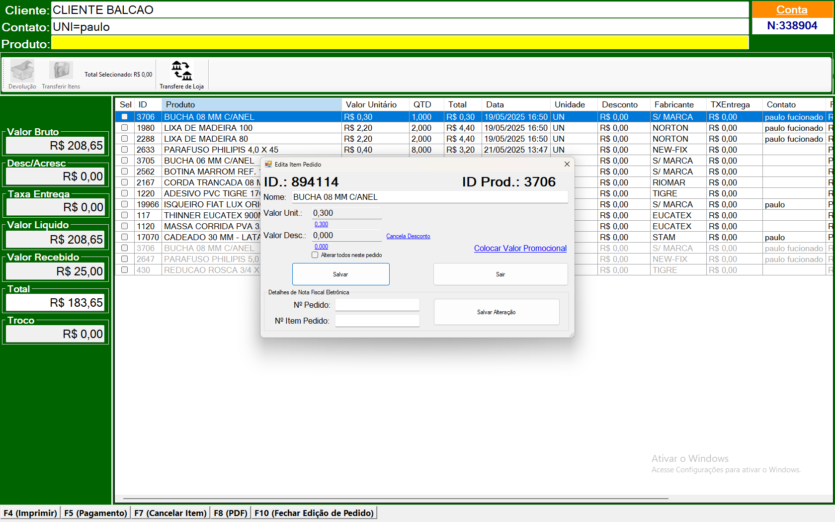Viewport: 835px width, 522px height.
Task: Enable 'Alterar todos neste pedido' checkbox
Action: 315,255
